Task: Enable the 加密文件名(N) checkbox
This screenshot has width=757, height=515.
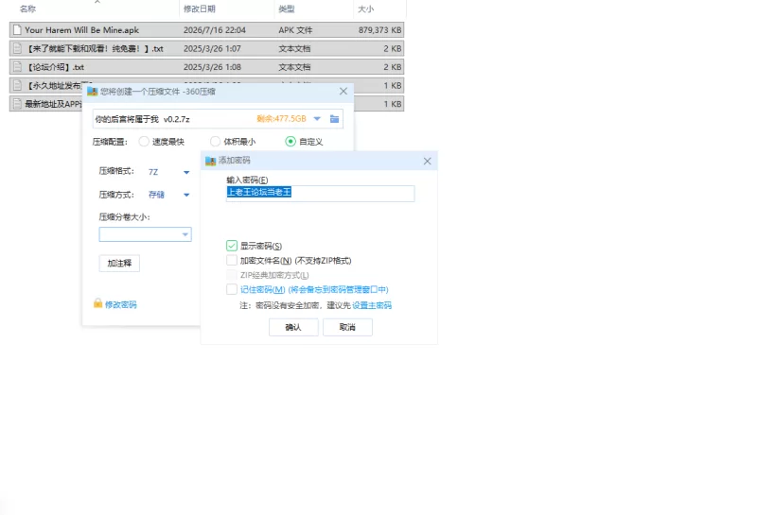Action: pos(232,261)
